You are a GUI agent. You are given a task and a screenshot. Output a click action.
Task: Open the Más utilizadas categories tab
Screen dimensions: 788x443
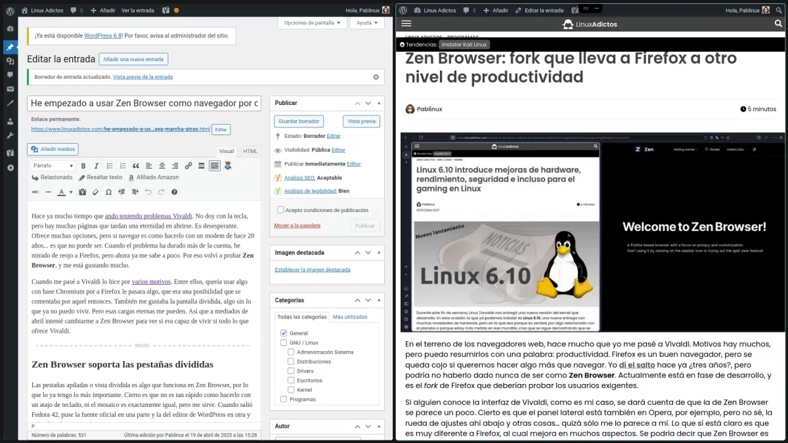tap(350, 317)
